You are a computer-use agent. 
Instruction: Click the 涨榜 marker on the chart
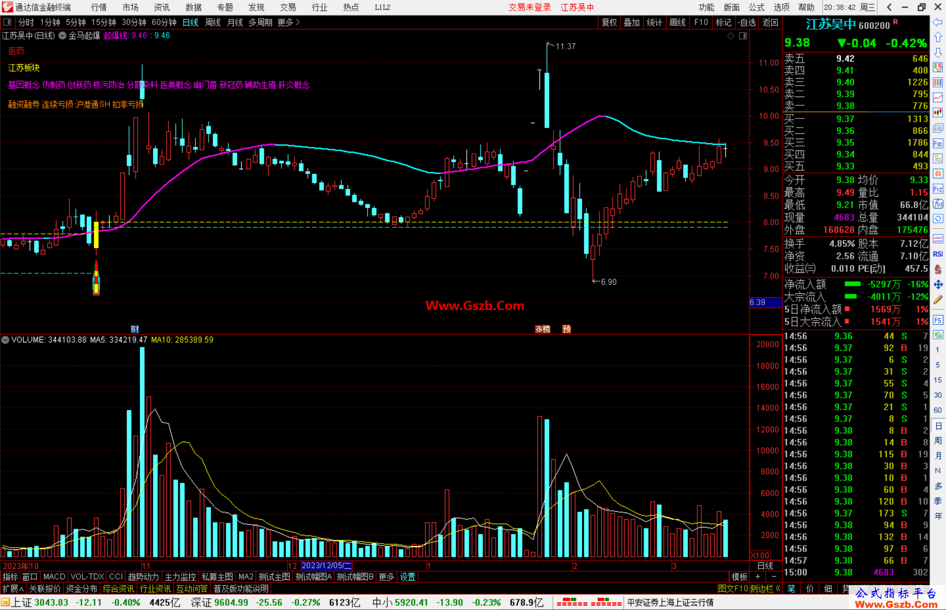coord(542,329)
